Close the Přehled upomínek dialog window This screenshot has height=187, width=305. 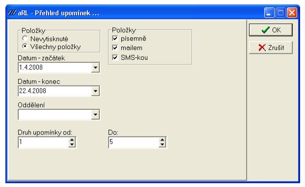(292, 13)
